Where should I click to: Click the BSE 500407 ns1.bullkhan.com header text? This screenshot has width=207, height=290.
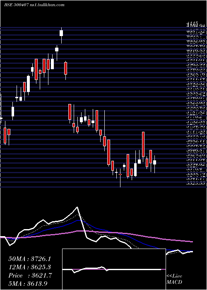click(x=34, y=5)
